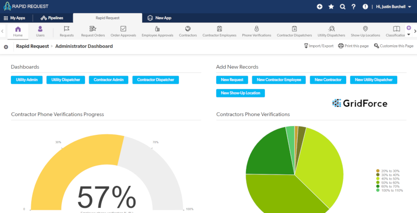The width and height of the screenshot is (417, 213).
Task: Open favorites star icon in header
Action: tap(331, 7)
